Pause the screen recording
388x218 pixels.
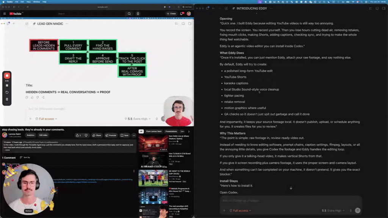(x=7, y=86)
